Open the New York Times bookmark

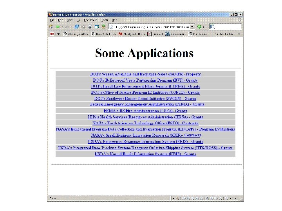point(103,34)
